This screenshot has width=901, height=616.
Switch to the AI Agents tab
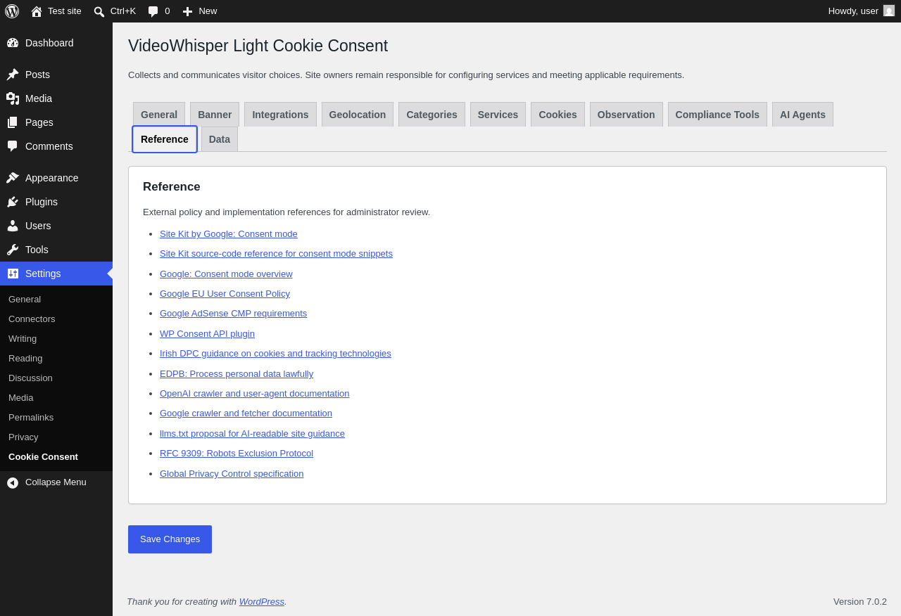click(802, 115)
